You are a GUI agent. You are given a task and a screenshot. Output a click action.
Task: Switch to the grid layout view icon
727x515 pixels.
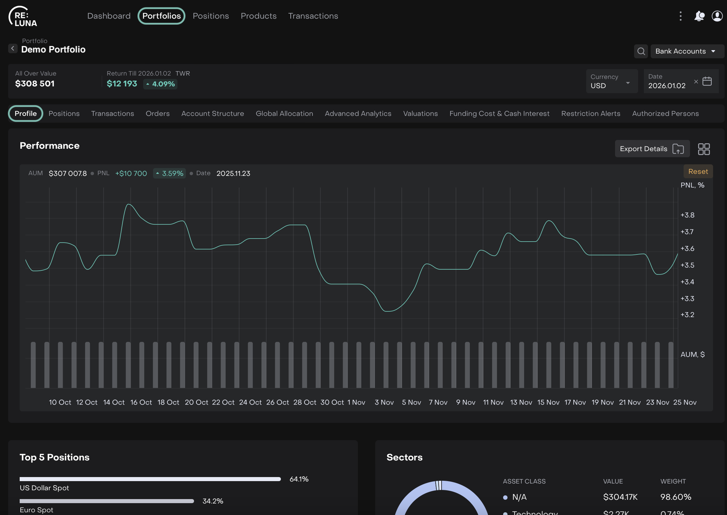[704, 149]
